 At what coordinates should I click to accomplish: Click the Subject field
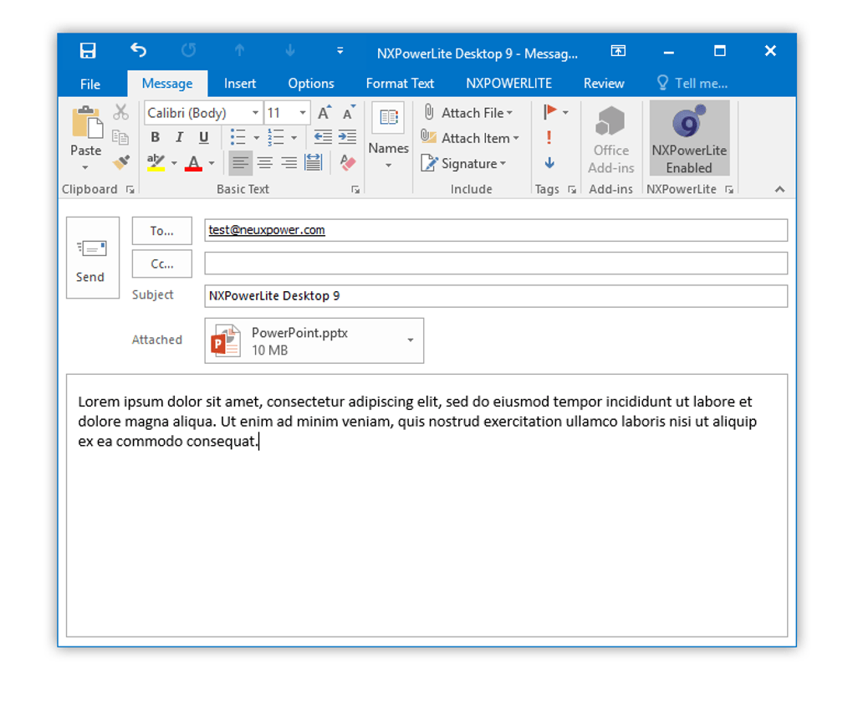(496, 296)
